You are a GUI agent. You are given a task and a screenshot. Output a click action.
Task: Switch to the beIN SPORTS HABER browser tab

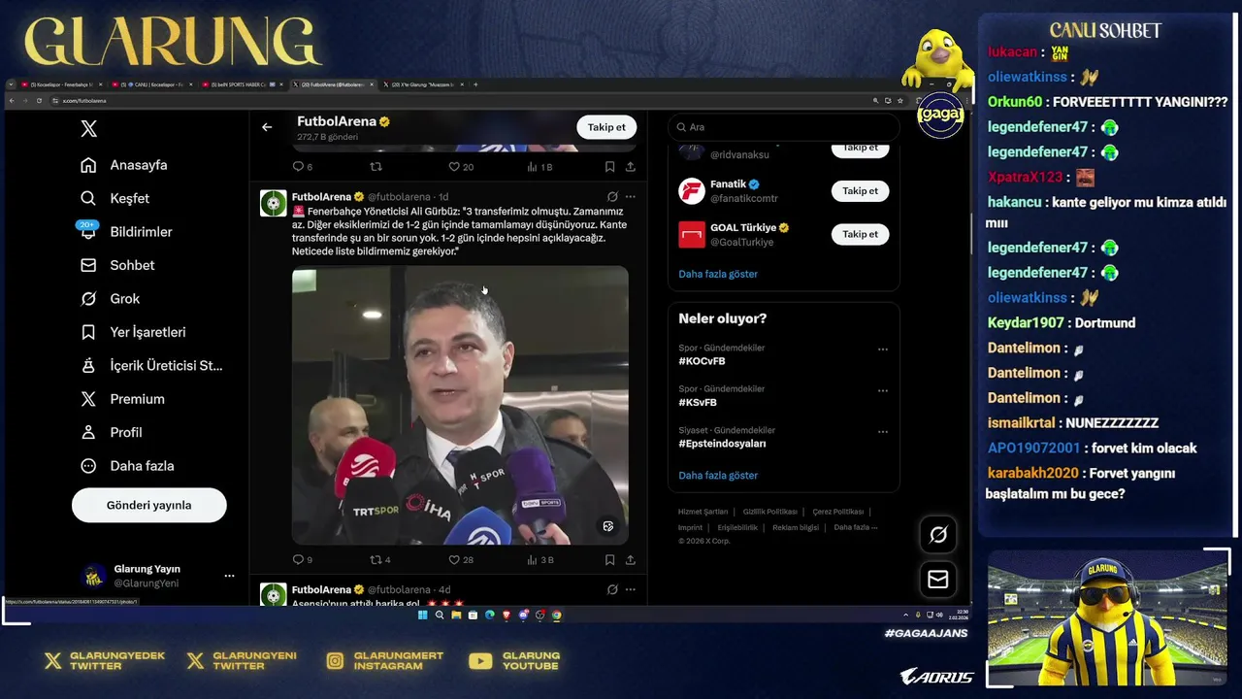[x=241, y=84]
